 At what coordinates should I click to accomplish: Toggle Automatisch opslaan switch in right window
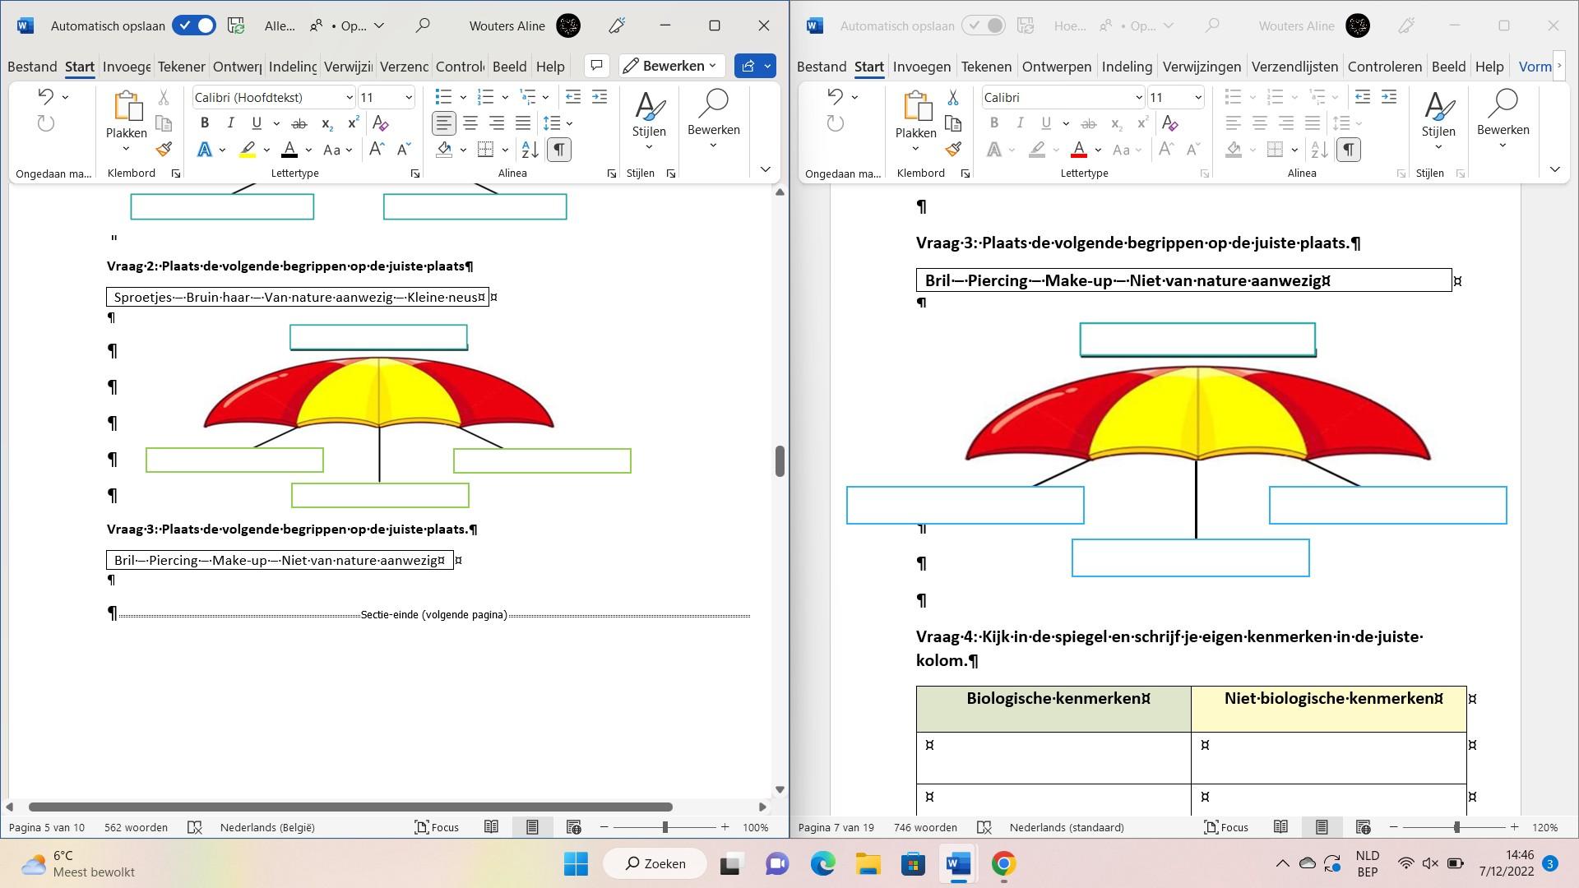pyautogui.click(x=984, y=25)
